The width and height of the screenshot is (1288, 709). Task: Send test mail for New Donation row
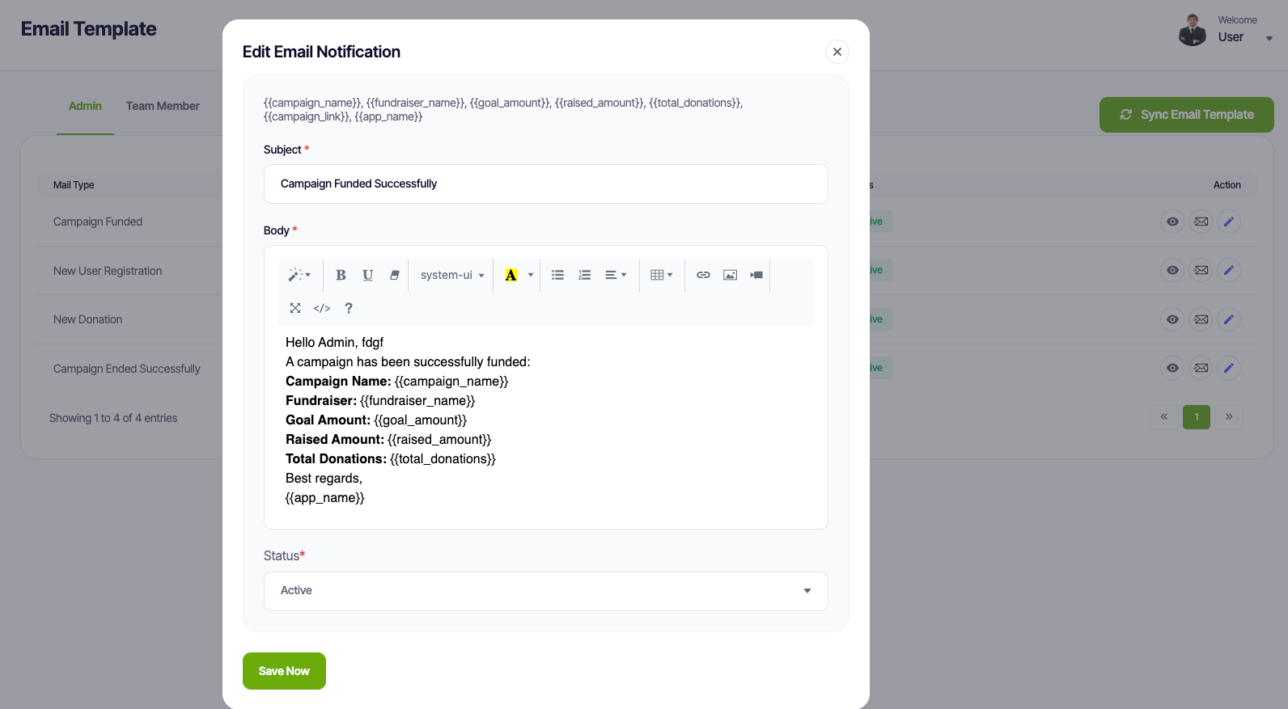click(1201, 319)
